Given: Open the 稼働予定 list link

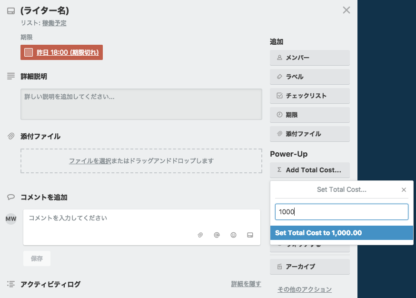Looking at the screenshot, I should [54, 22].
